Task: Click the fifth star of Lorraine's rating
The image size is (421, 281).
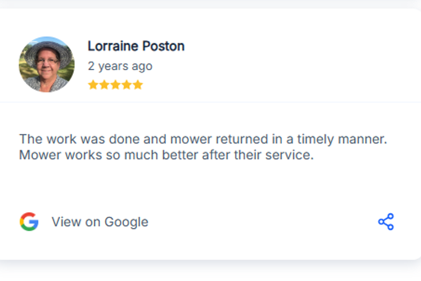Action: pyautogui.click(x=138, y=84)
